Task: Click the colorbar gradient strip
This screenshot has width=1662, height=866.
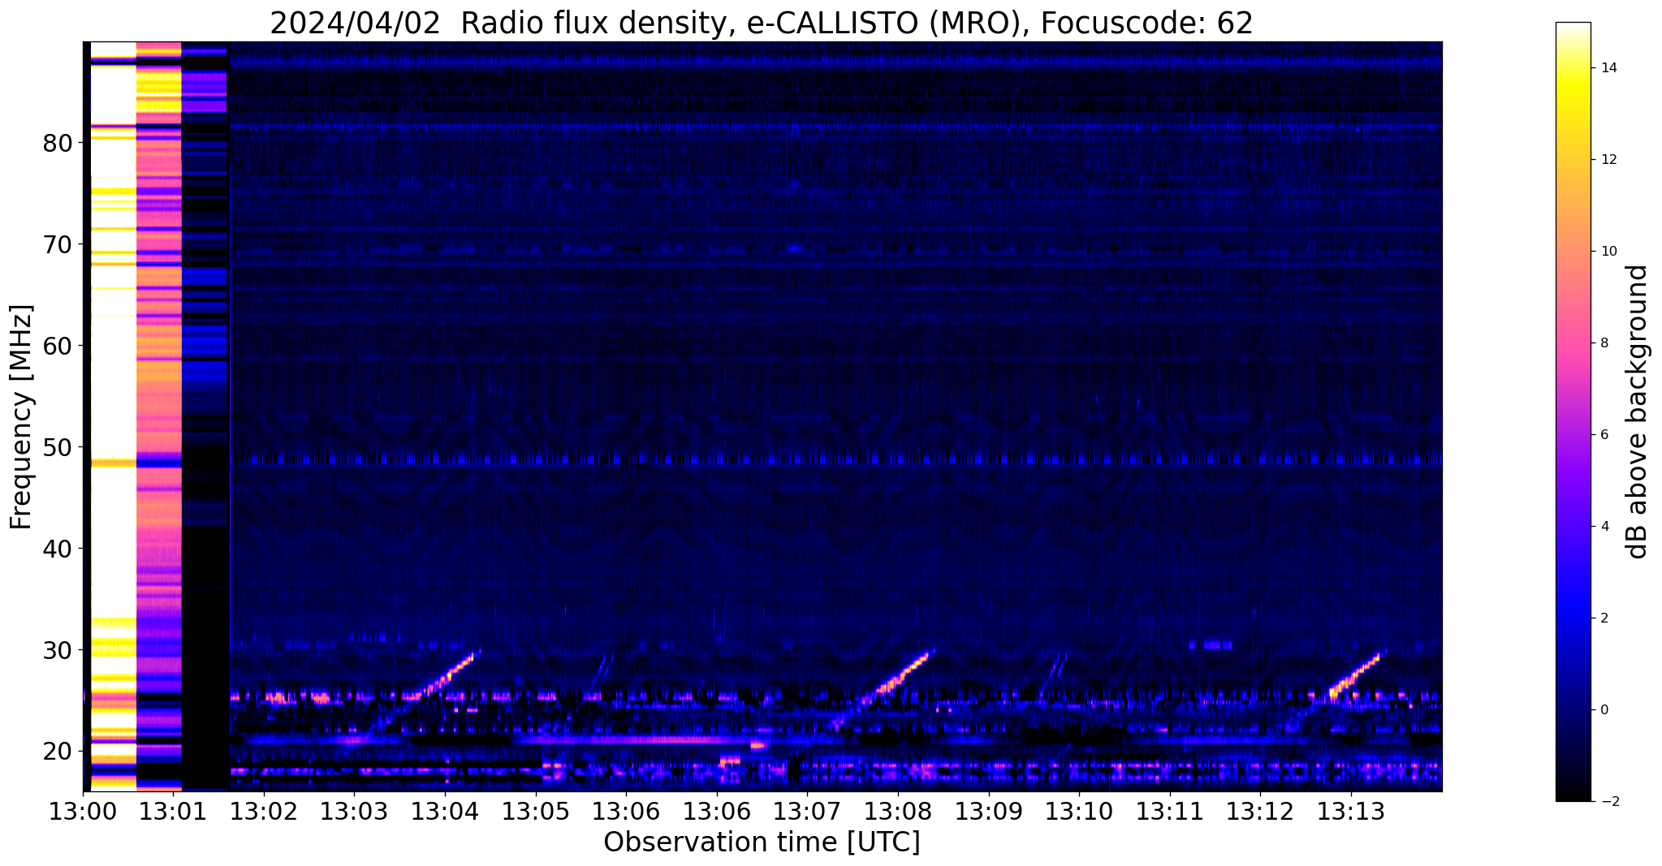Action: click(1573, 411)
